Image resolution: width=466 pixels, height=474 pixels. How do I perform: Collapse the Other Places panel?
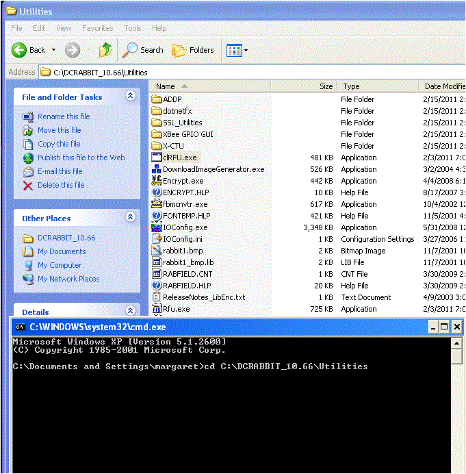(x=130, y=217)
